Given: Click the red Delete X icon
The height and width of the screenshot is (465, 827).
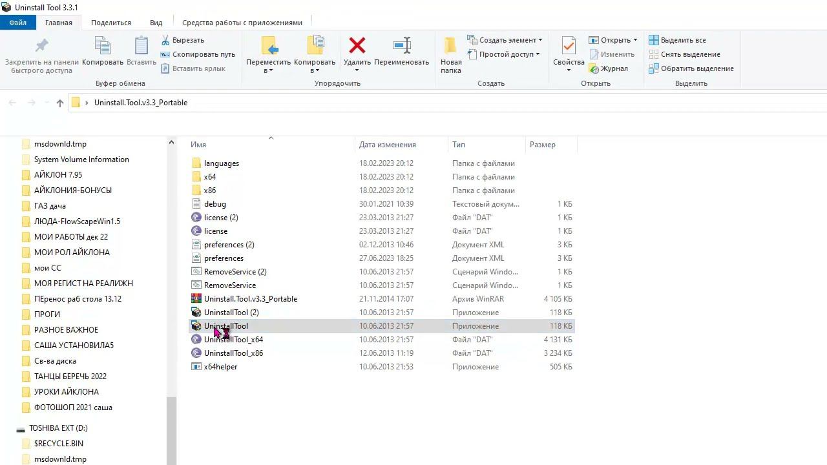Looking at the screenshot, I should [x=357, y=45].
